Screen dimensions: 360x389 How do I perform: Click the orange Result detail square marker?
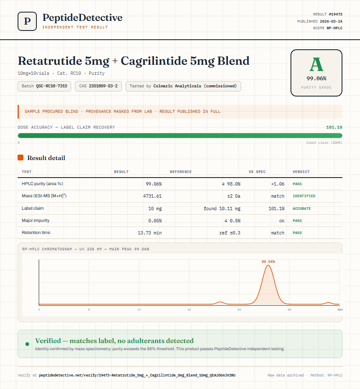pos(21,158)
